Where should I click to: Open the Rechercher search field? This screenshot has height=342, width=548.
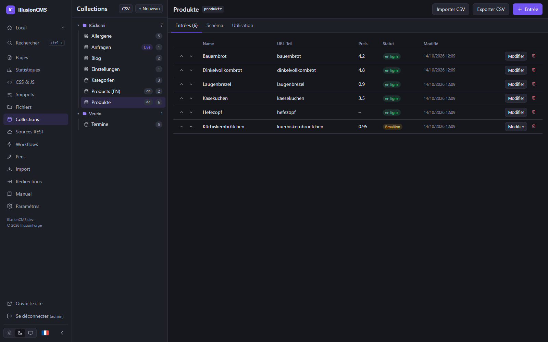(x=36, y=43)
